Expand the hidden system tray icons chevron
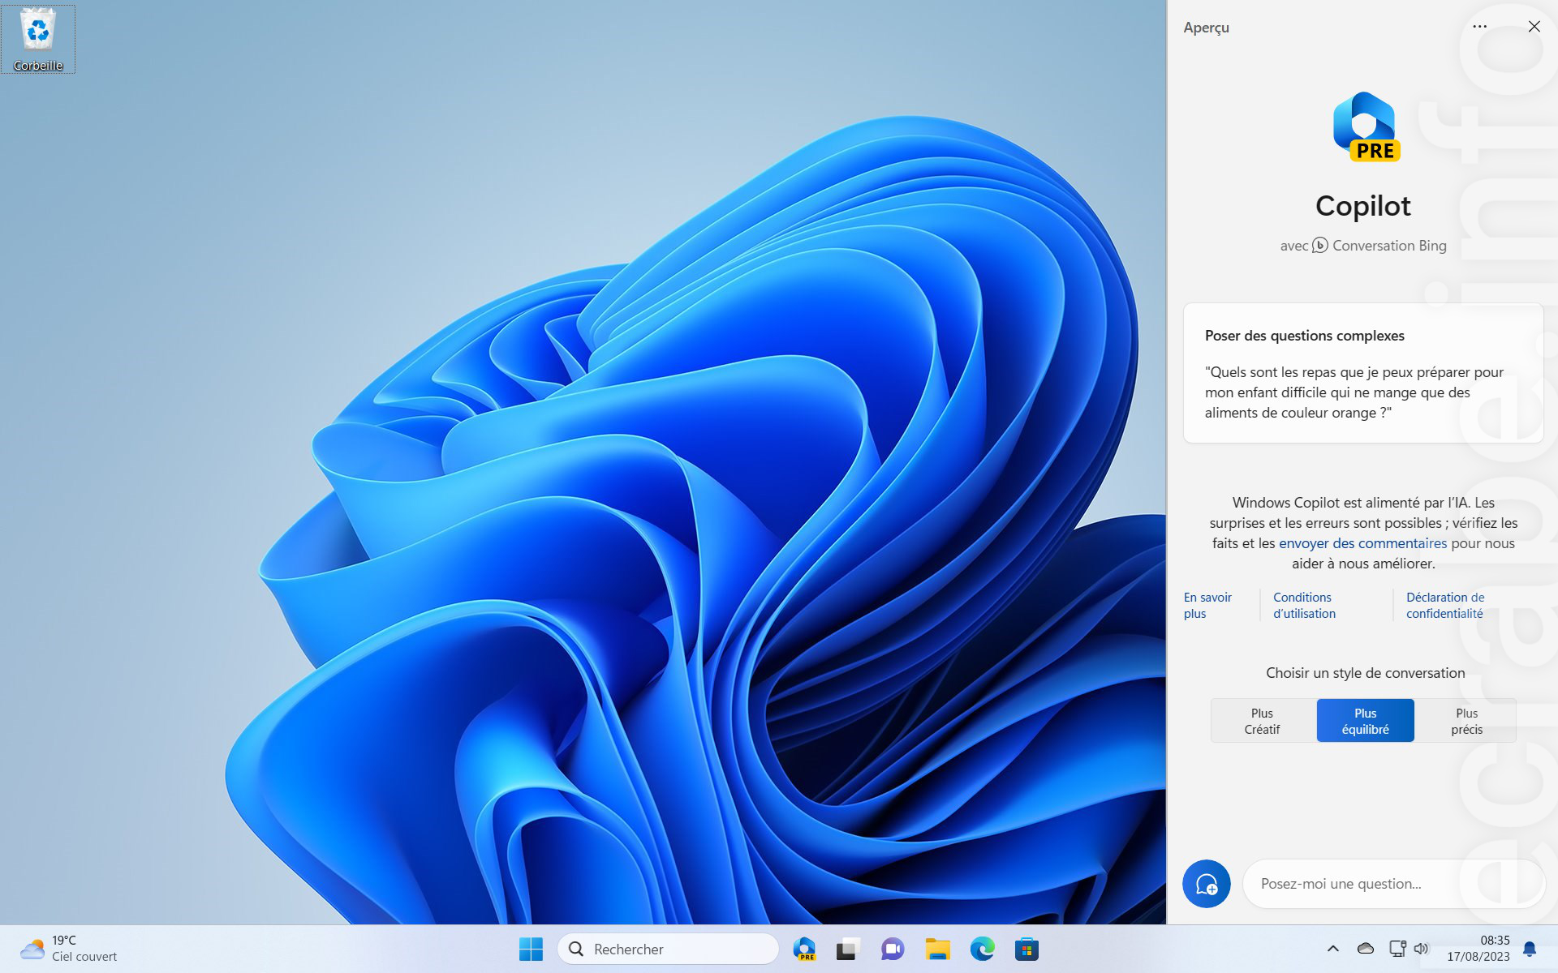This screenshot has height=973, width=1558. (1332, 949)
